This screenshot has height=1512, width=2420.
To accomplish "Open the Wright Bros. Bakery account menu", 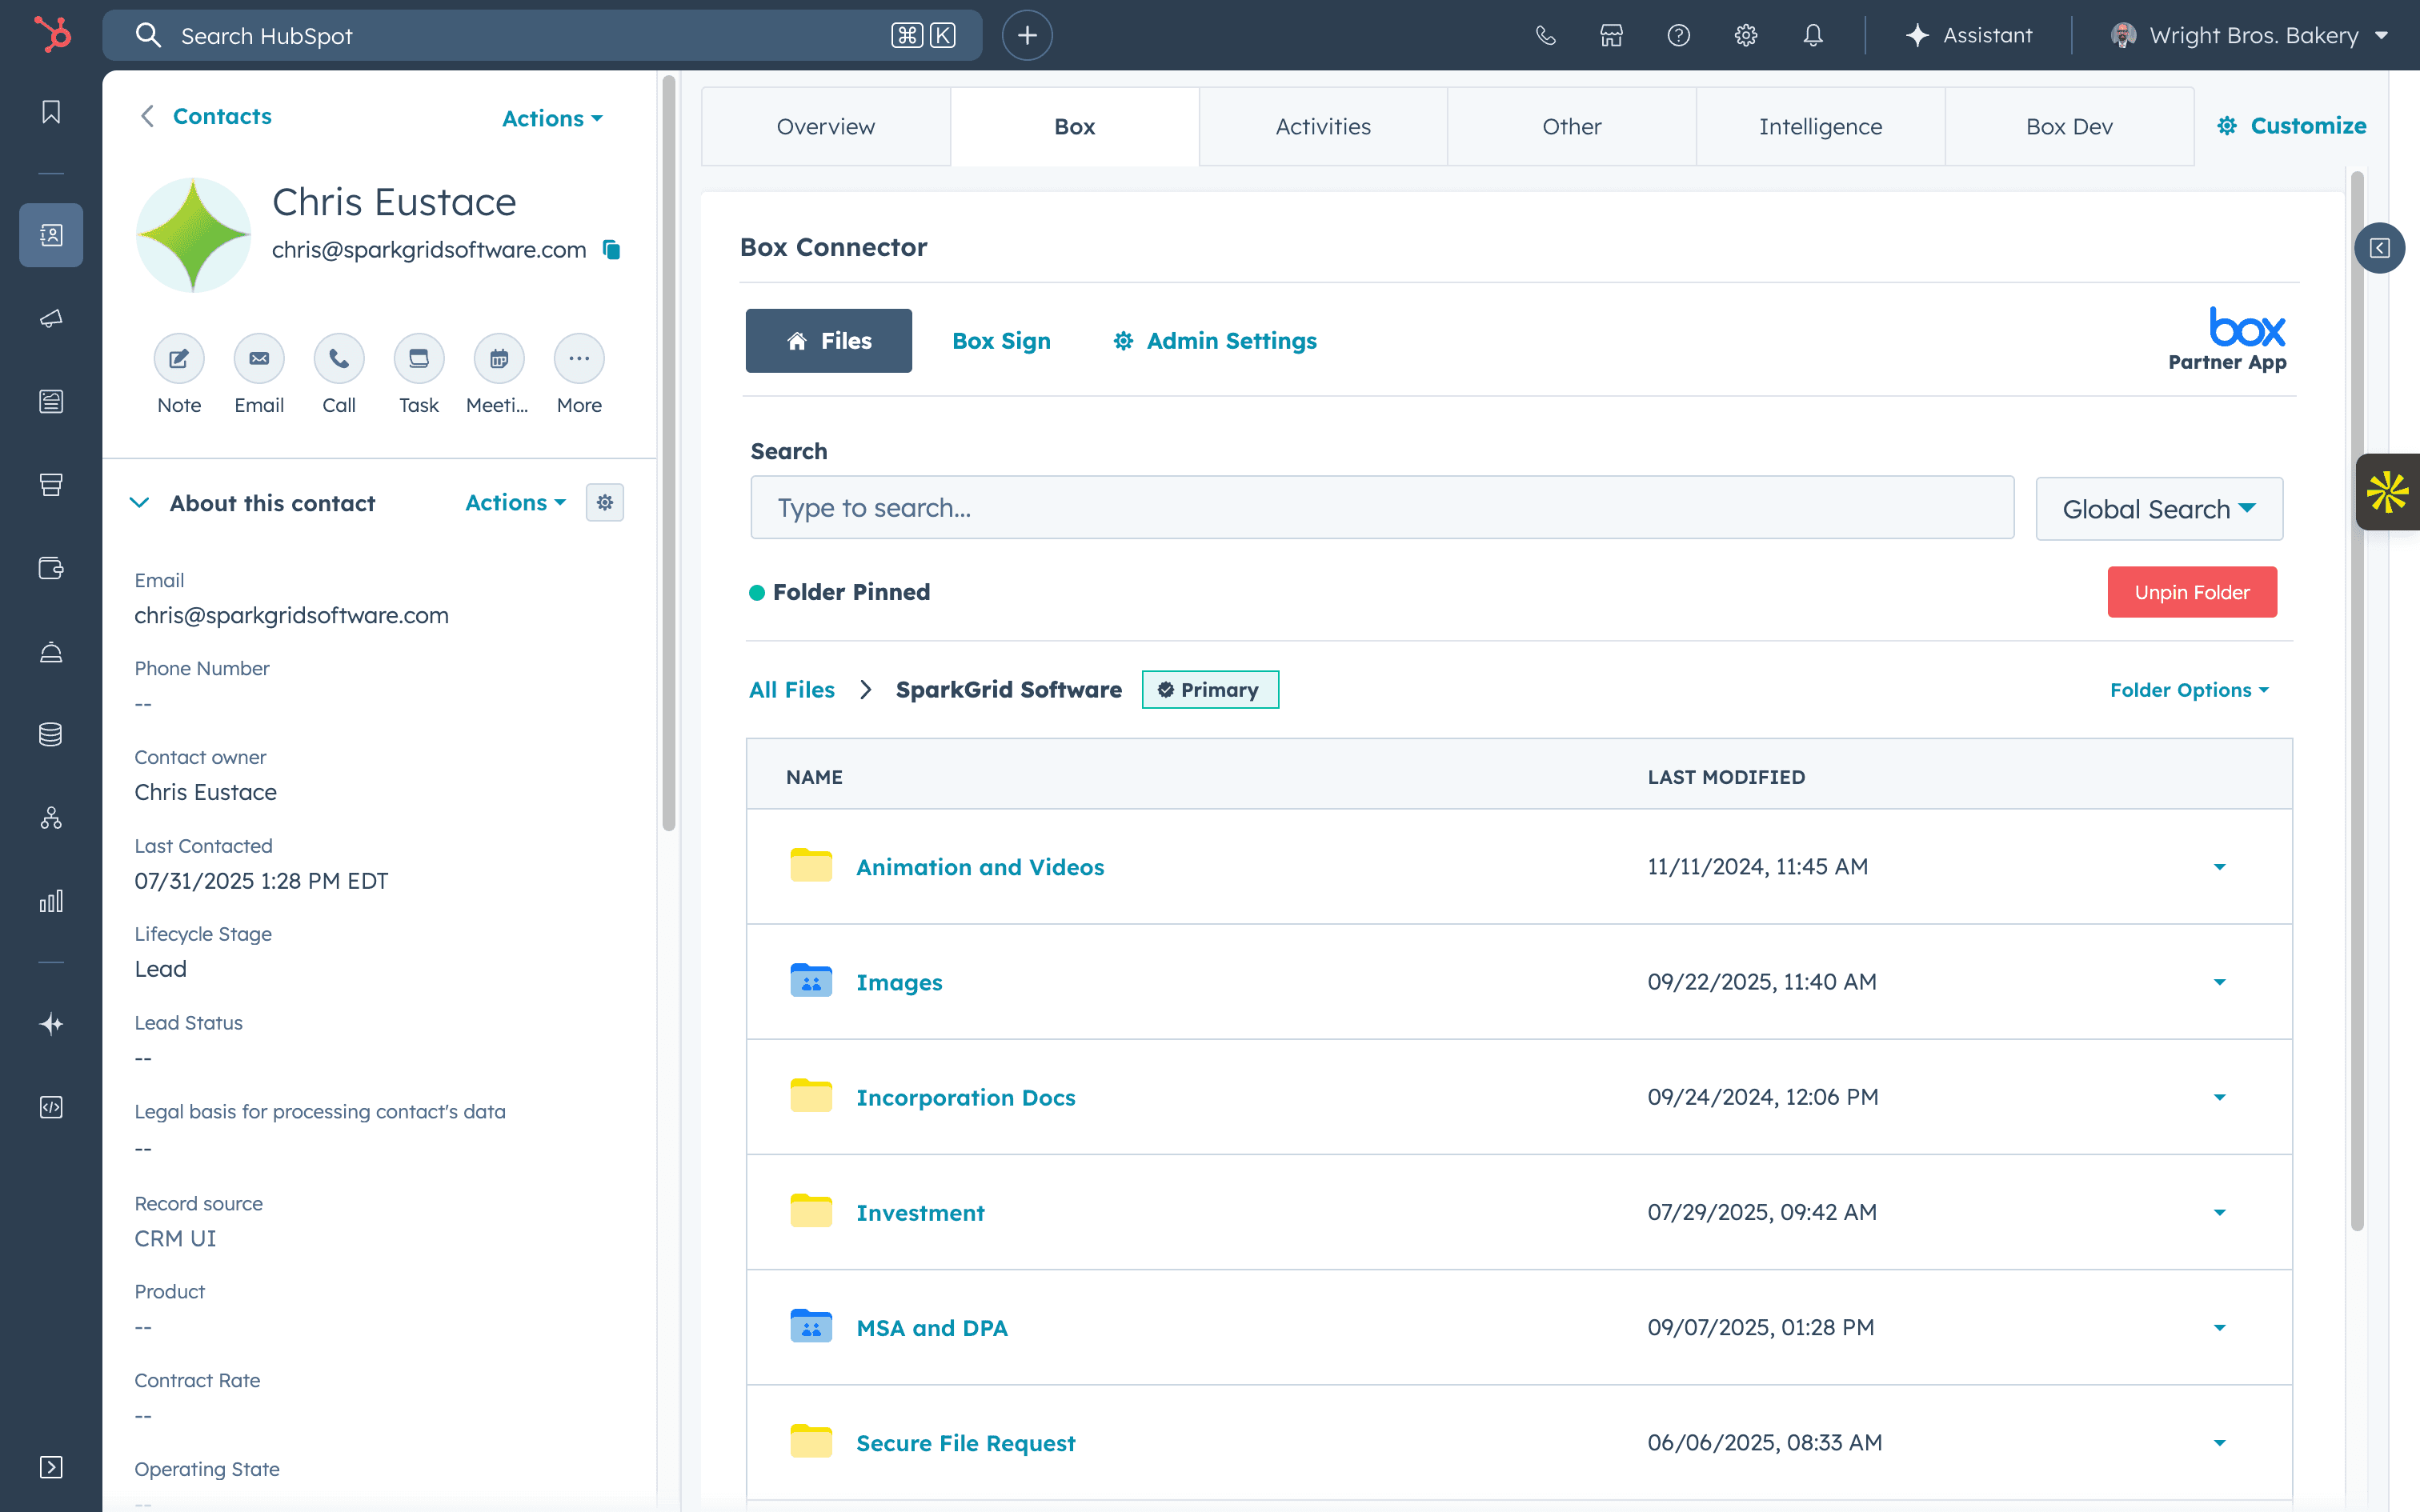I will (x=2250, y=35).
